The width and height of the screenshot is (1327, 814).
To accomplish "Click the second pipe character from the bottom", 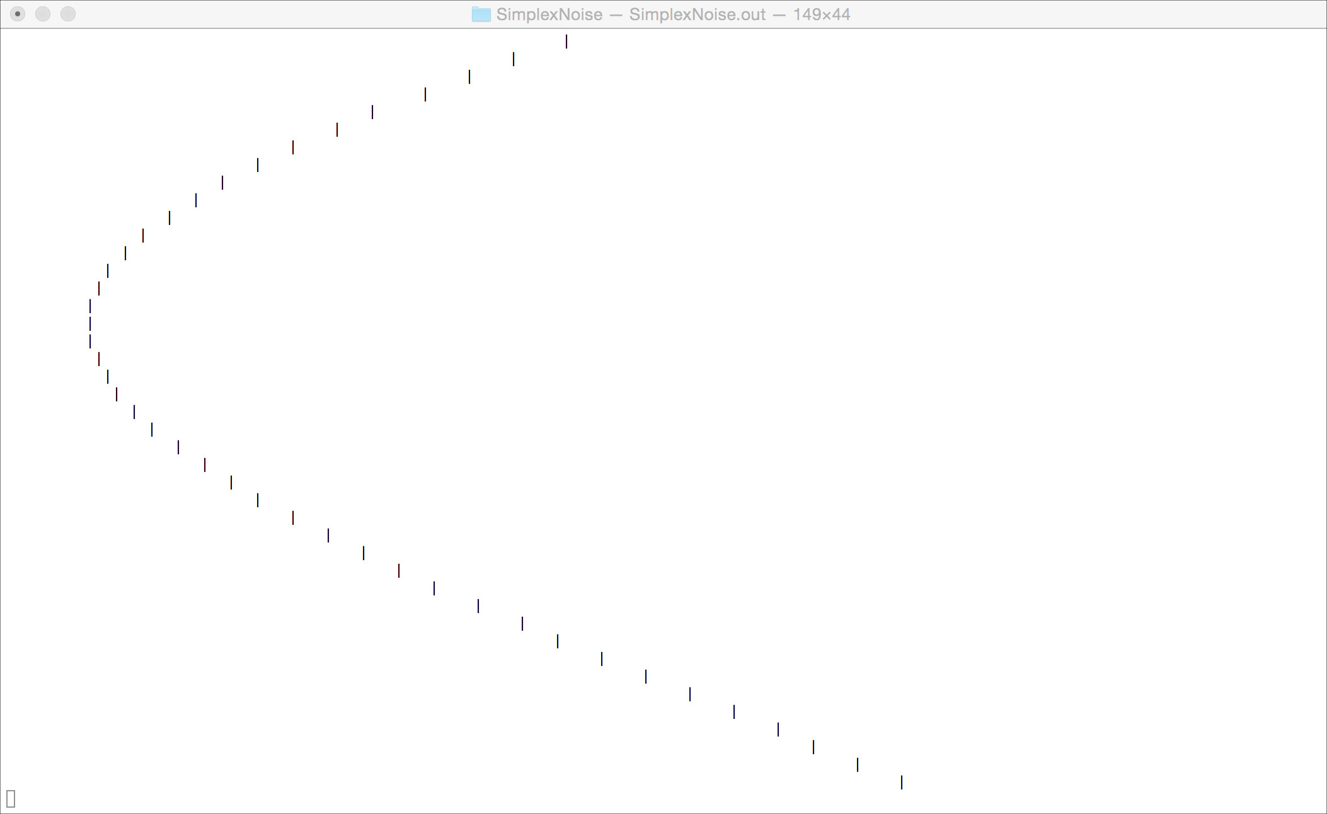I will (x=858, y=765).
